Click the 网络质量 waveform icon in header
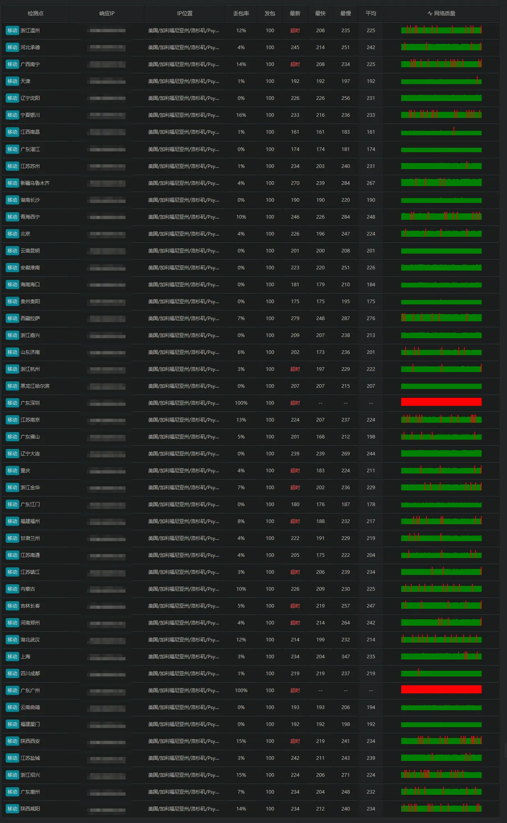The width and height of the screenshot is (507, 823). (430, 14)
